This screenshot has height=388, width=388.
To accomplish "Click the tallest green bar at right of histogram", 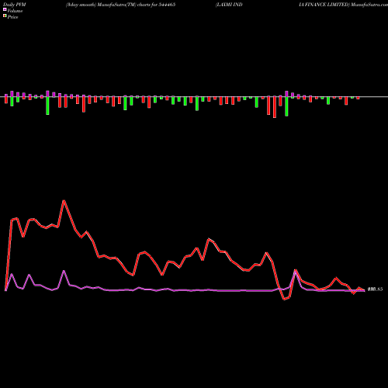I will 286,106.
